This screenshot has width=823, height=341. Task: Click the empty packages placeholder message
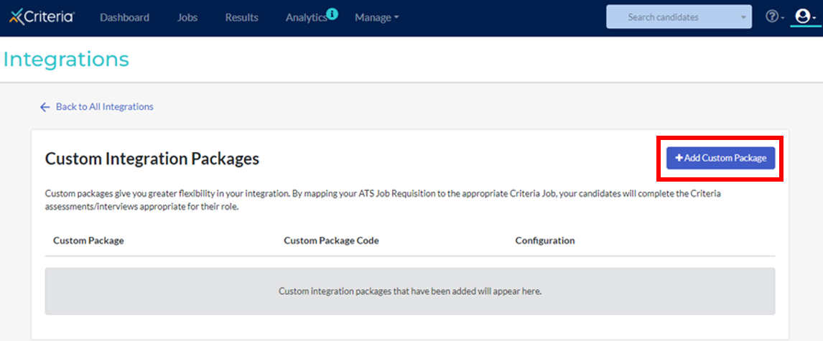click(x=409, y=291)
